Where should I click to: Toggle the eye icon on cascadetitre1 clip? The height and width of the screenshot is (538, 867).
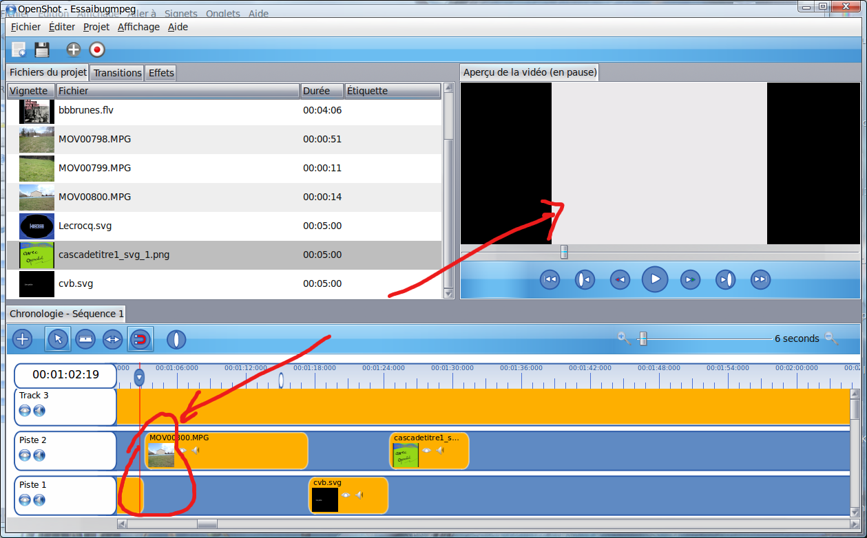click(x=426, y=450)
